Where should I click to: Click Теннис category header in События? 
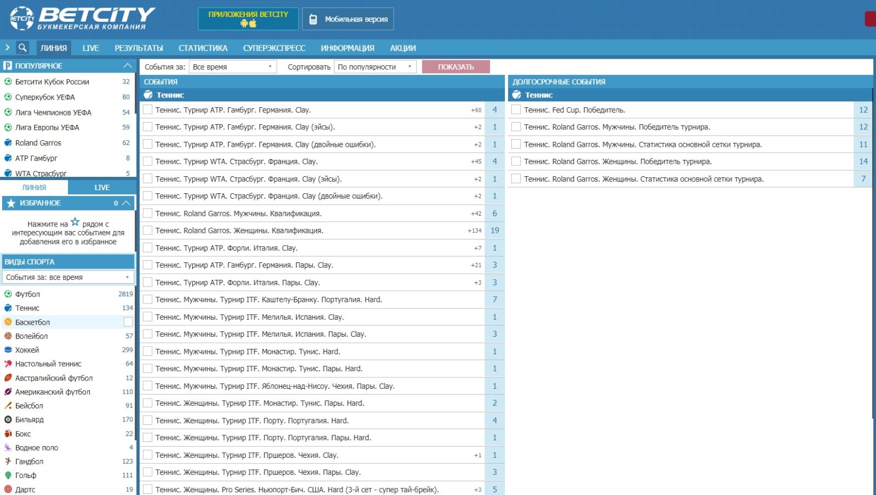coord(322,95)
